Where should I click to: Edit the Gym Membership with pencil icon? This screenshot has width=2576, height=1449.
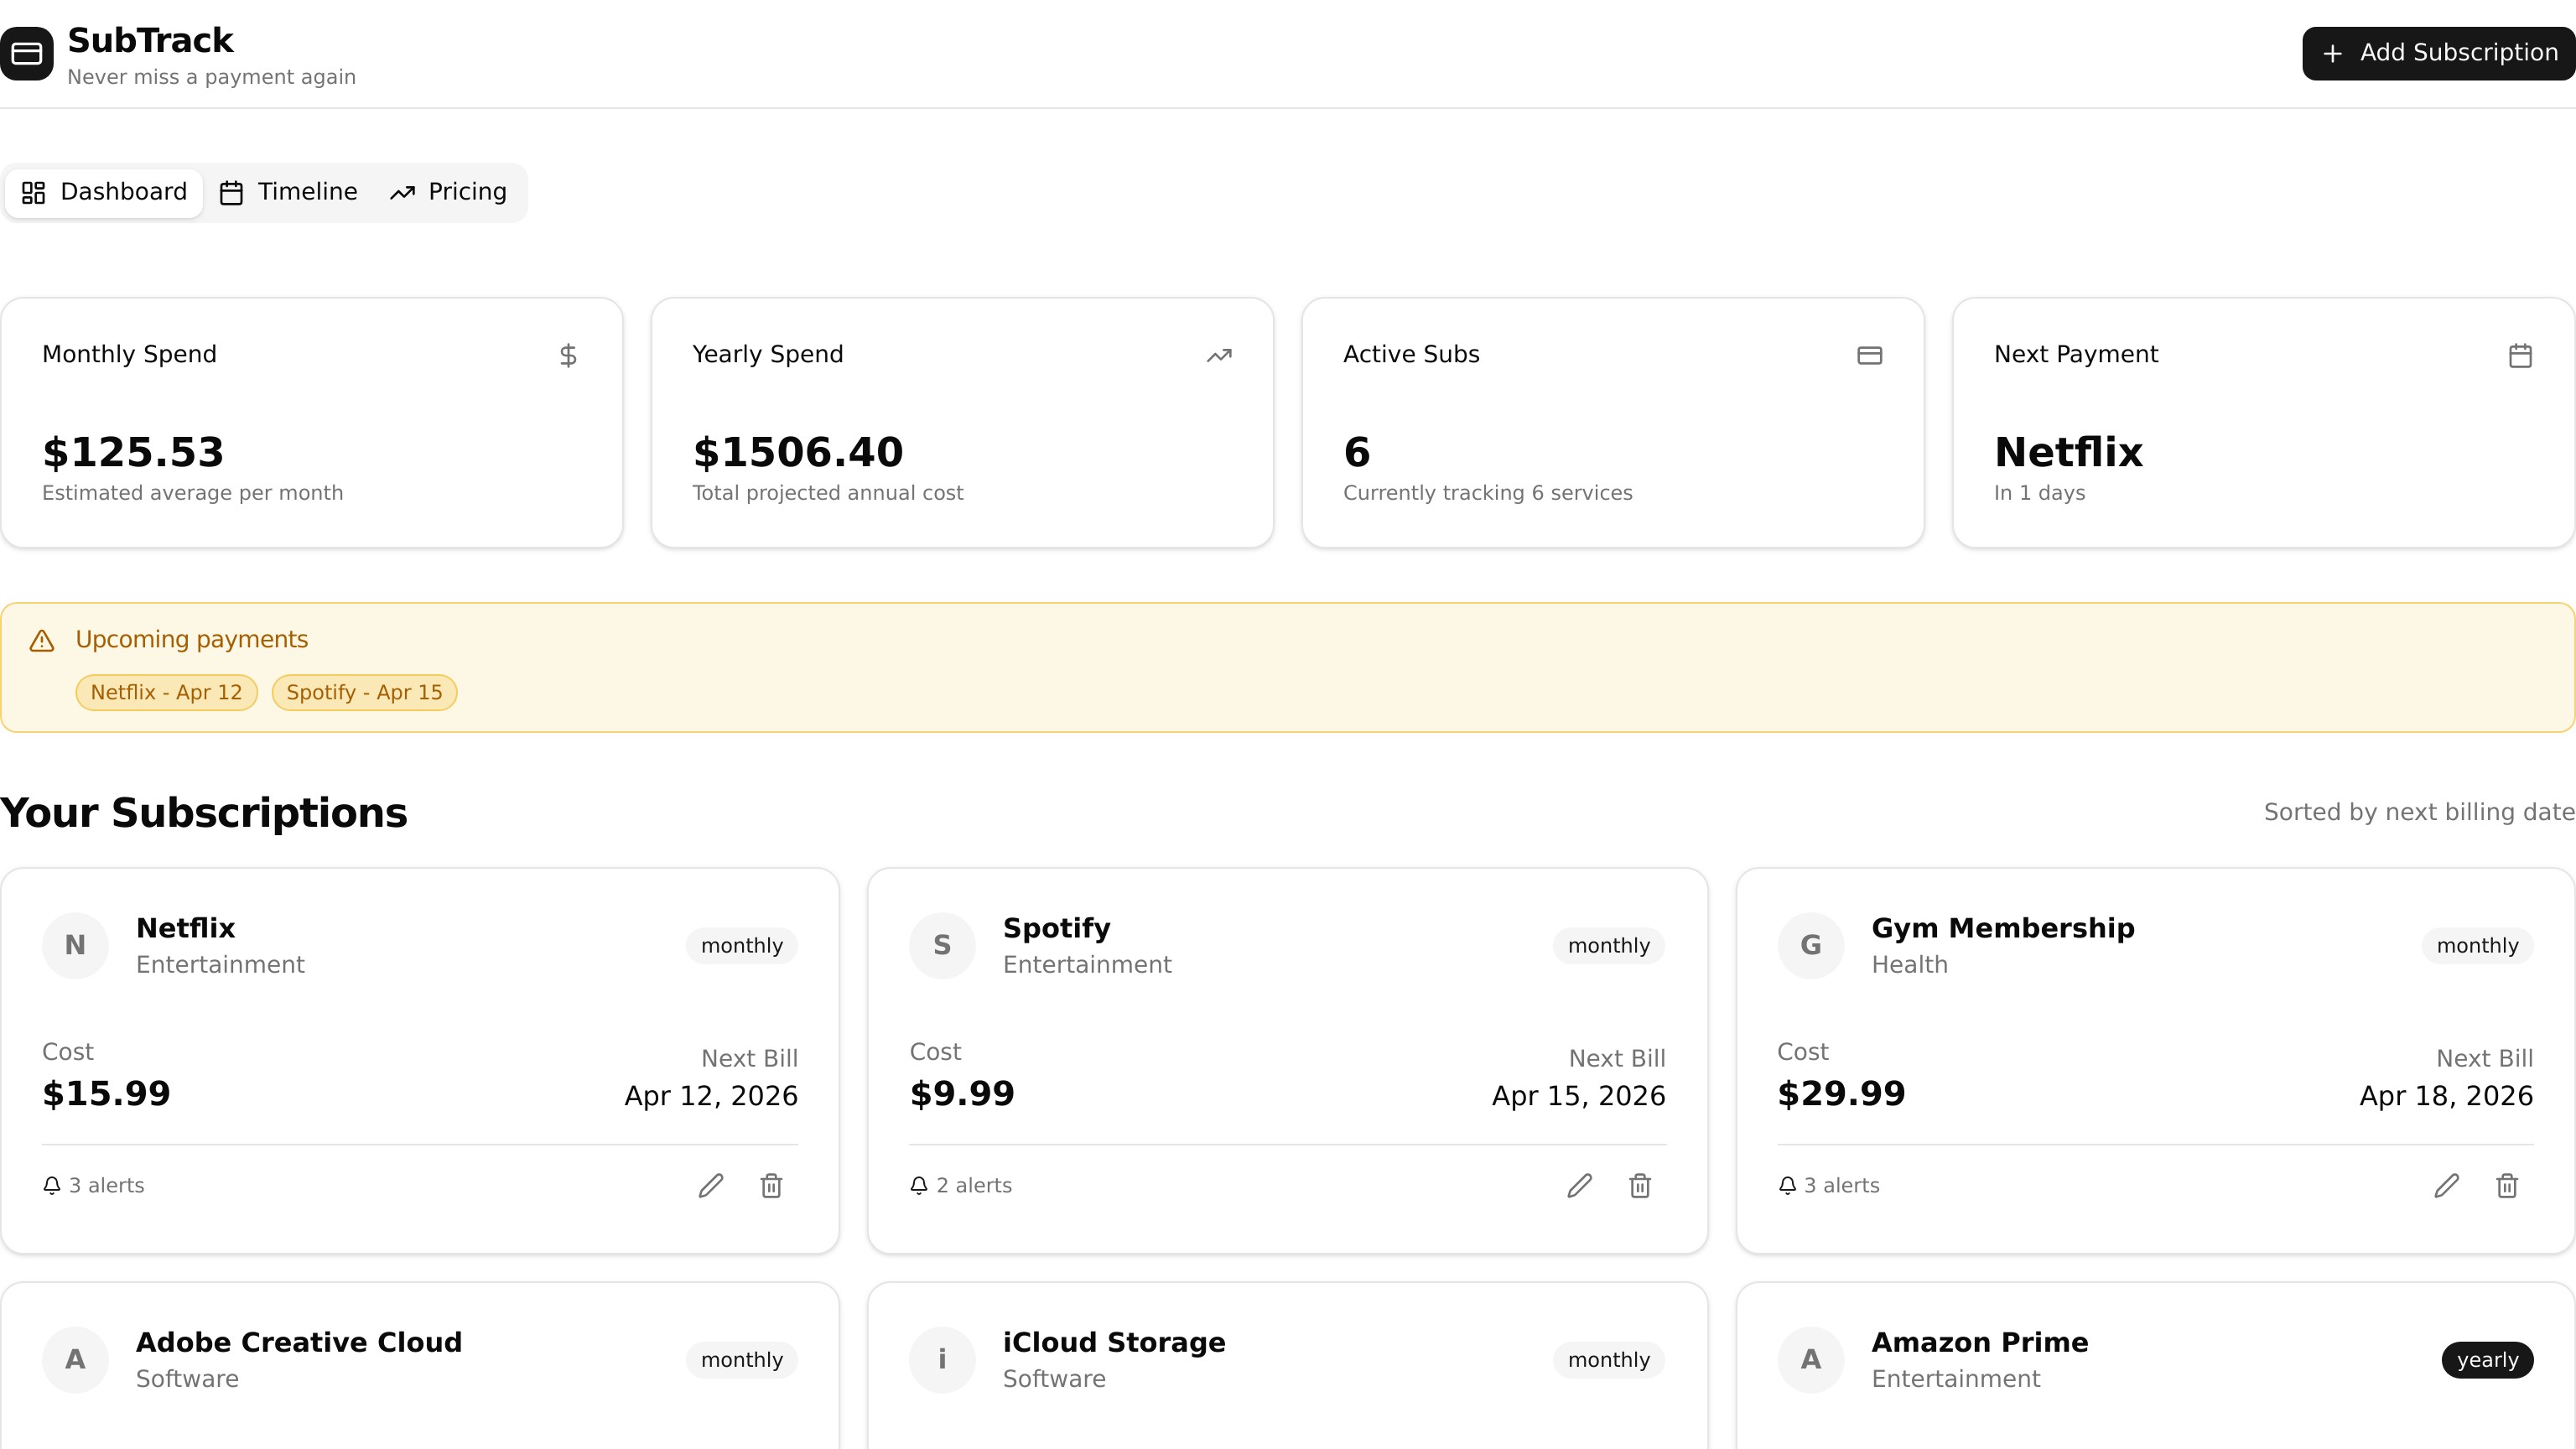tap(2446, 1185)
